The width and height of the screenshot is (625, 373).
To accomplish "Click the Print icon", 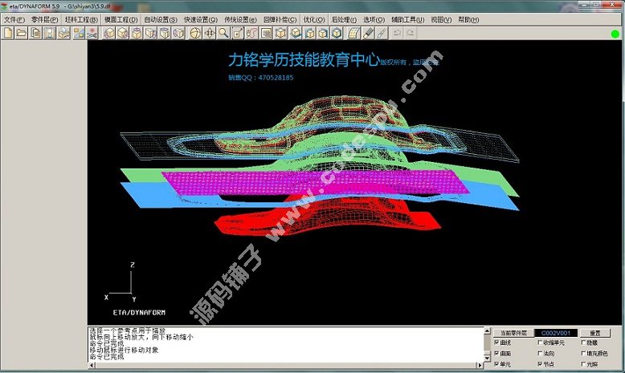I will (x=63, y=33).
